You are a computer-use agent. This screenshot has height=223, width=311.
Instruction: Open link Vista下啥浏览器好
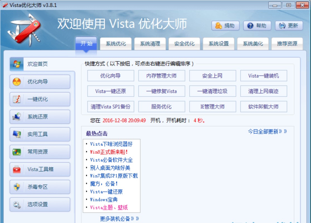(x=111, y=144)
